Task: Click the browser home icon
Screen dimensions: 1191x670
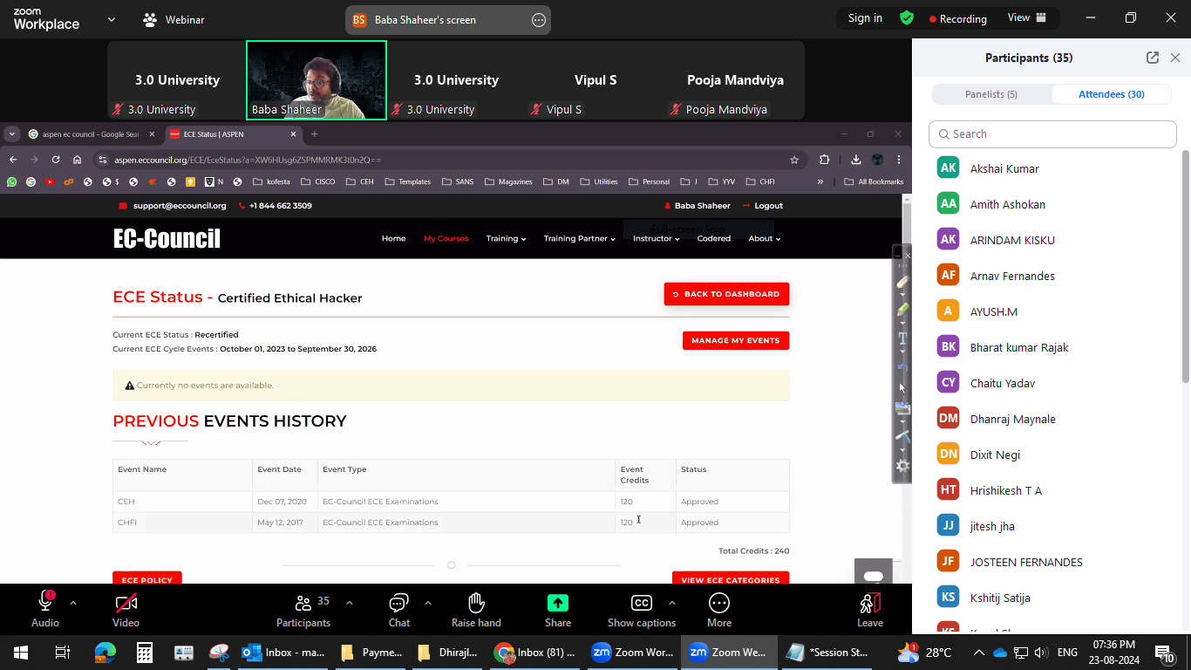Action: 78,160
